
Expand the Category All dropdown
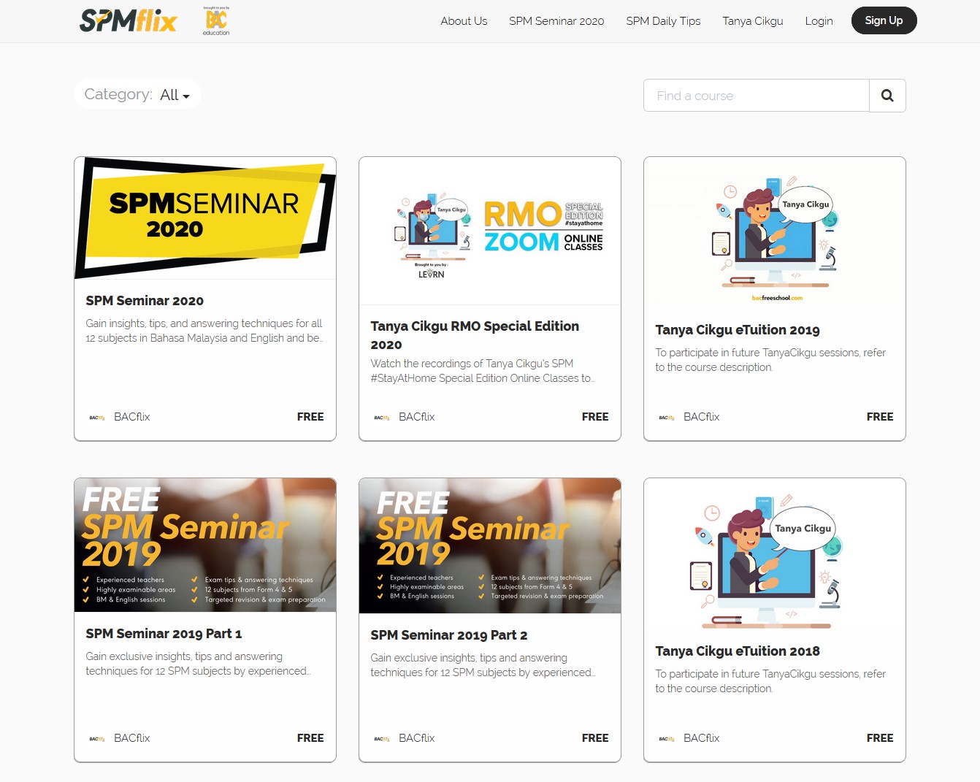pyautogui.click(x=175, y=95)
